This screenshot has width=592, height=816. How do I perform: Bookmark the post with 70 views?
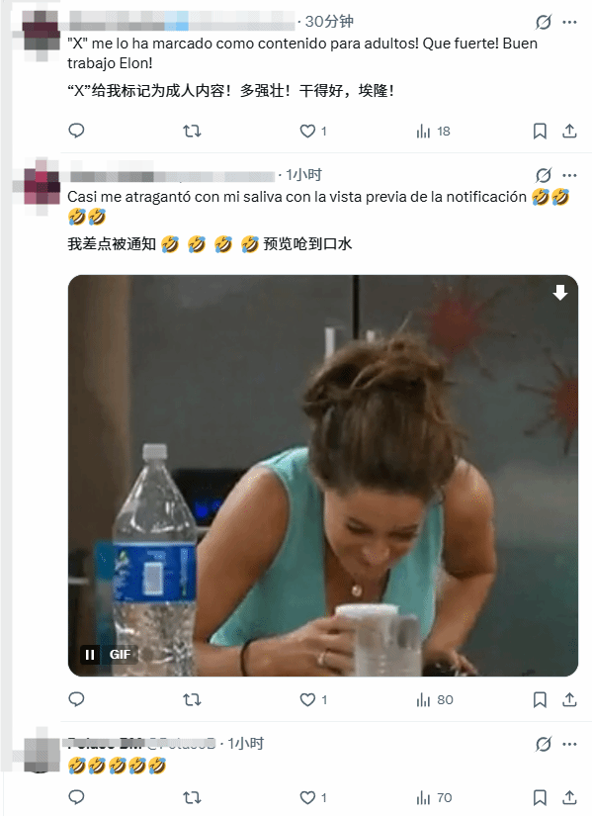point(540,797)
